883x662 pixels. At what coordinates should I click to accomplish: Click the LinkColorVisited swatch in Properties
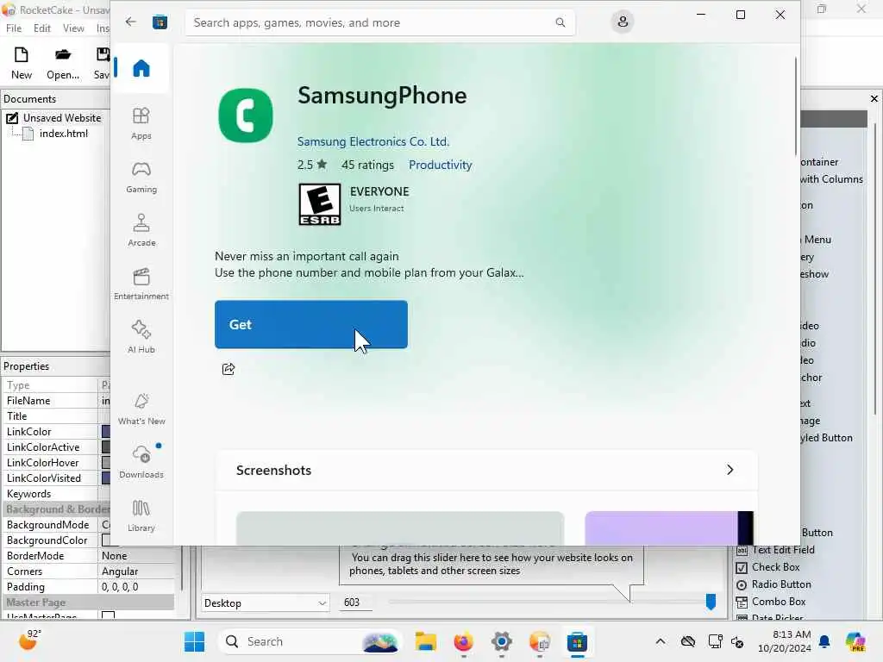click(106, 478)
